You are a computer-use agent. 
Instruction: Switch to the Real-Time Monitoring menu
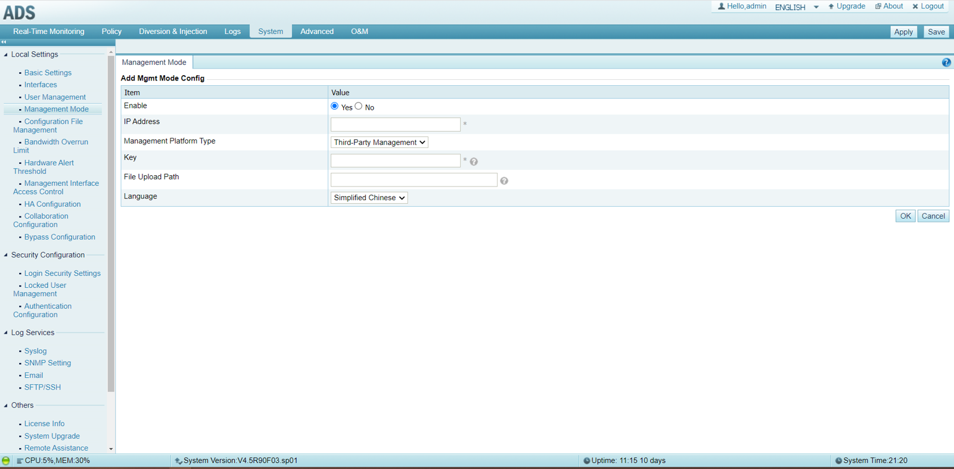click(x=49, y=32)
